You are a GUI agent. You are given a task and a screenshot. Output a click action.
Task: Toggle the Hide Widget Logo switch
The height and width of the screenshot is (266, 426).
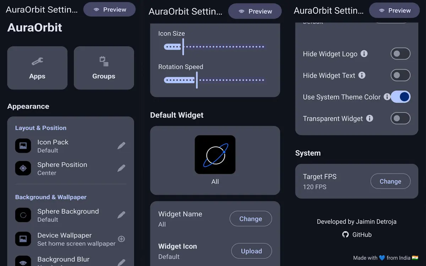click(400, 54)
